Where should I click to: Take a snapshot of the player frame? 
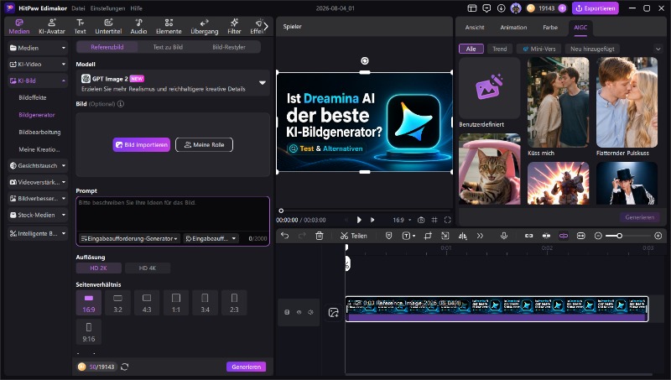(421, 220)
